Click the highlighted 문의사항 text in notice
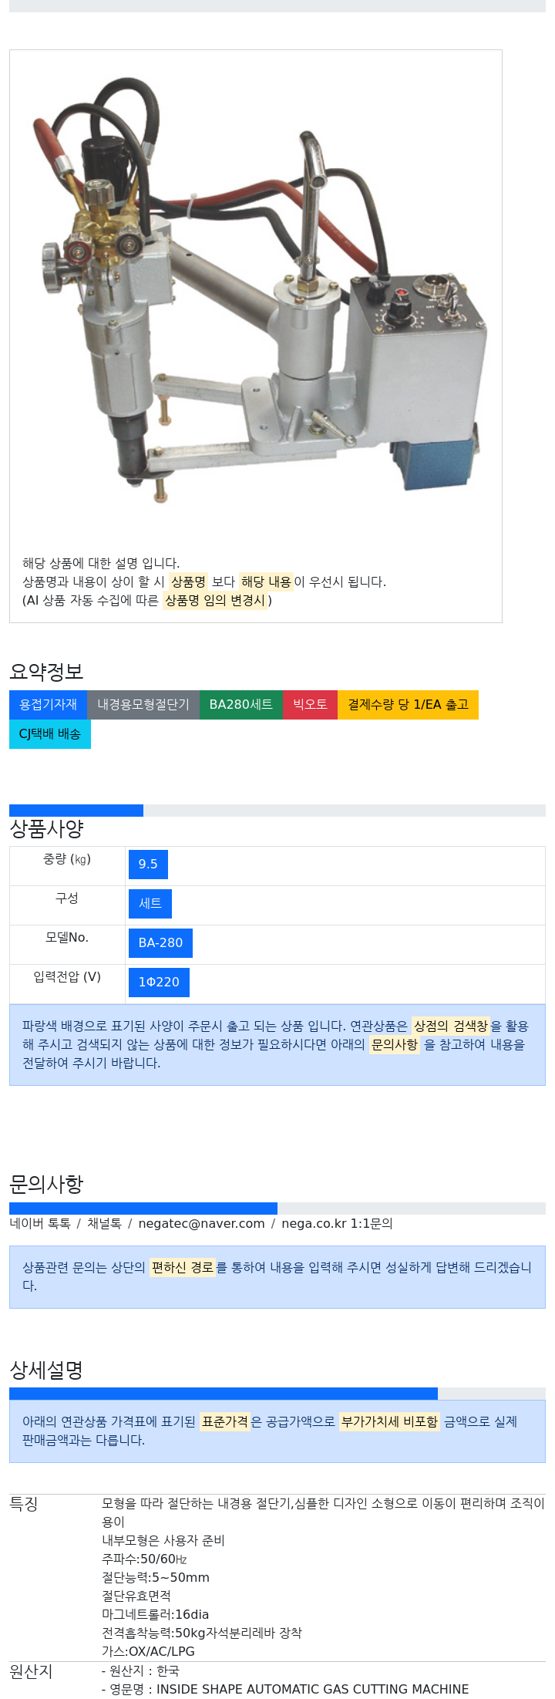Viewport: 555px width, 1699px height. click(x=395, y=1044)
